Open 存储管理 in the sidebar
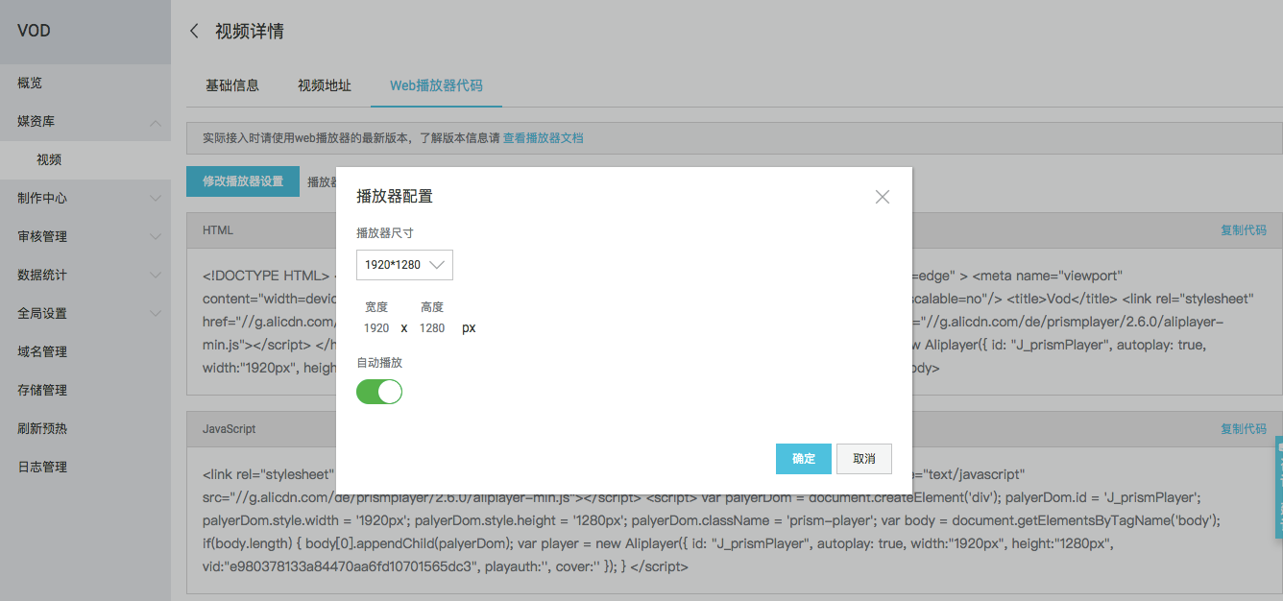 (85, 391)
